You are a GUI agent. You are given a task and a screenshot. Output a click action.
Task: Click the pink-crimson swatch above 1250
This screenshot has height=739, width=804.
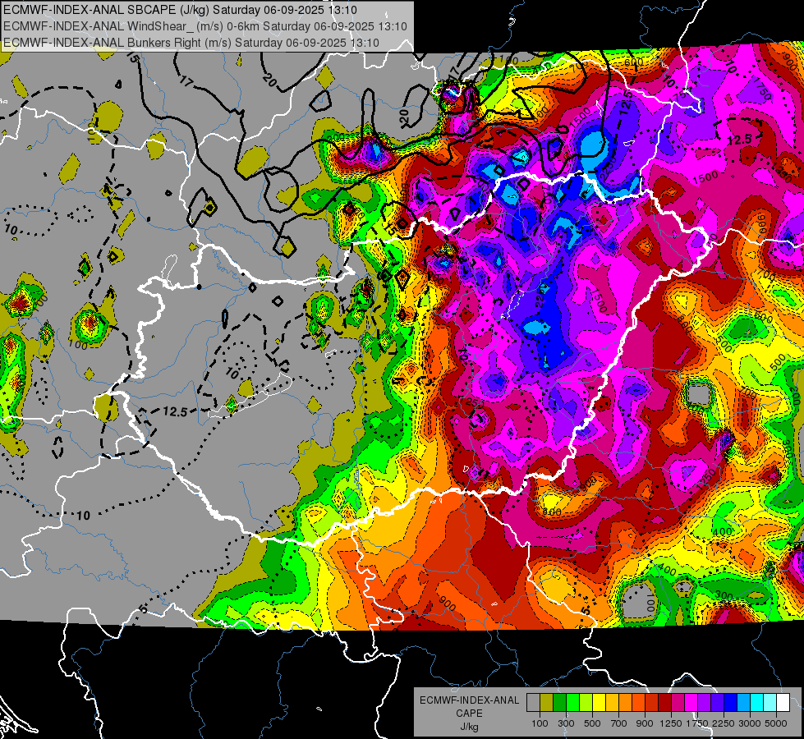coord(678,702)
